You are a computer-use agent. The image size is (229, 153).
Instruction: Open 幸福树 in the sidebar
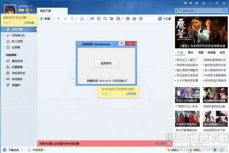[16, 85]
